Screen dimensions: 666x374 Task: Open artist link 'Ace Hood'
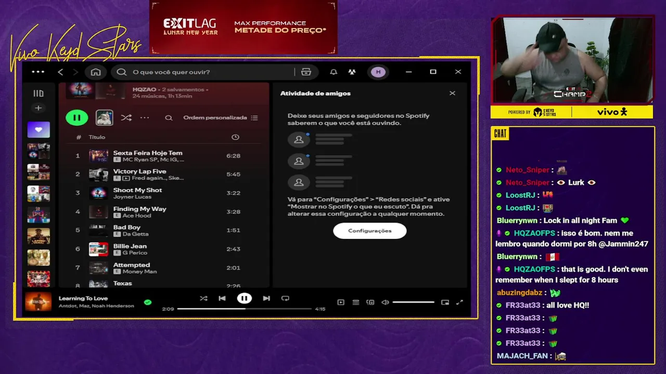pos(137,216)
